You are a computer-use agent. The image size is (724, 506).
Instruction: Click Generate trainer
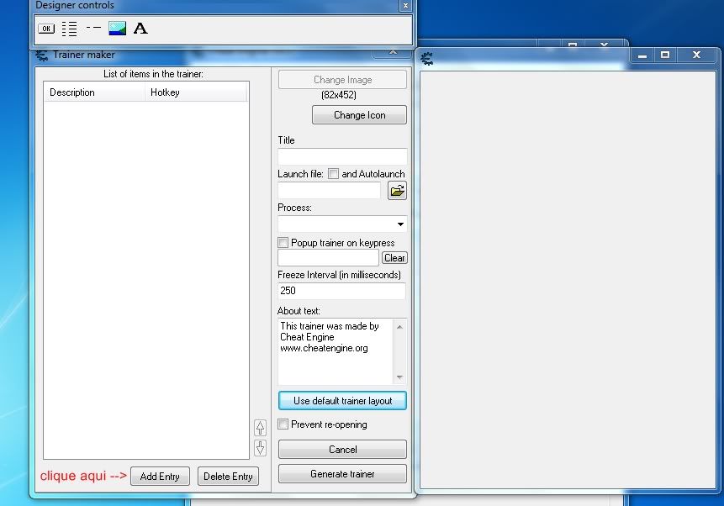[x=342, y=474]
